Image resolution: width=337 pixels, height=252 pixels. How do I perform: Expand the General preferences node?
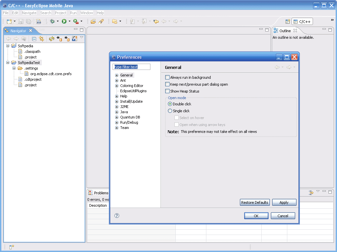pyautogui.click(x=117, y=75)
